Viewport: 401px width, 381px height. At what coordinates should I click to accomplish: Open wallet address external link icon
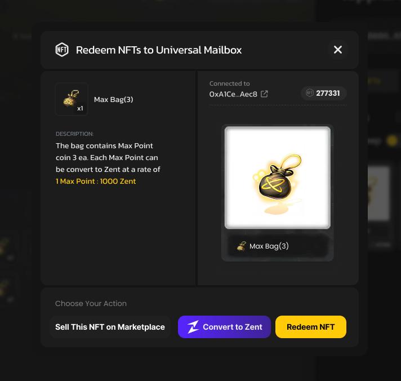click(x=264, y=94)
